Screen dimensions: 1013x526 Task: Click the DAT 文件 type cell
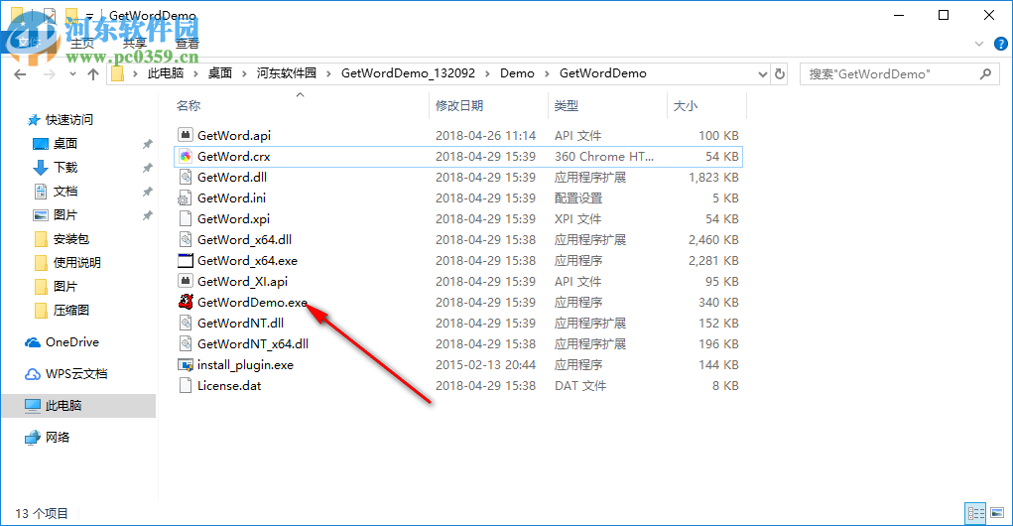(x=580, y=386)
